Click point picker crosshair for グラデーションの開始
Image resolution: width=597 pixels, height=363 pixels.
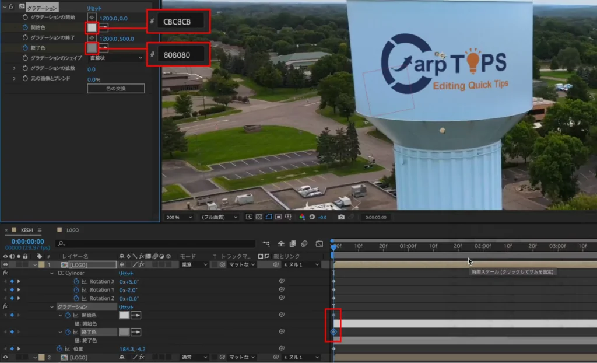click(x=92, y=18)
